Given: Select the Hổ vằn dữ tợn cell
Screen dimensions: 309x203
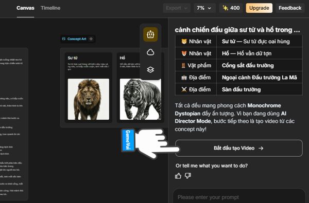Looking at the screenshot, I should pos(260,53).
